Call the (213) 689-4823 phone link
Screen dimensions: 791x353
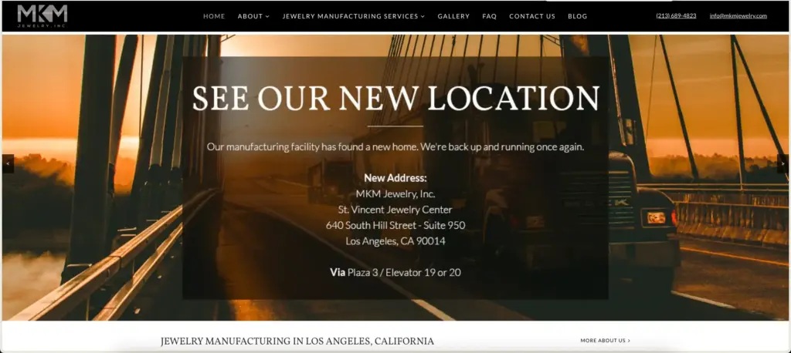(x=676, y=15)
